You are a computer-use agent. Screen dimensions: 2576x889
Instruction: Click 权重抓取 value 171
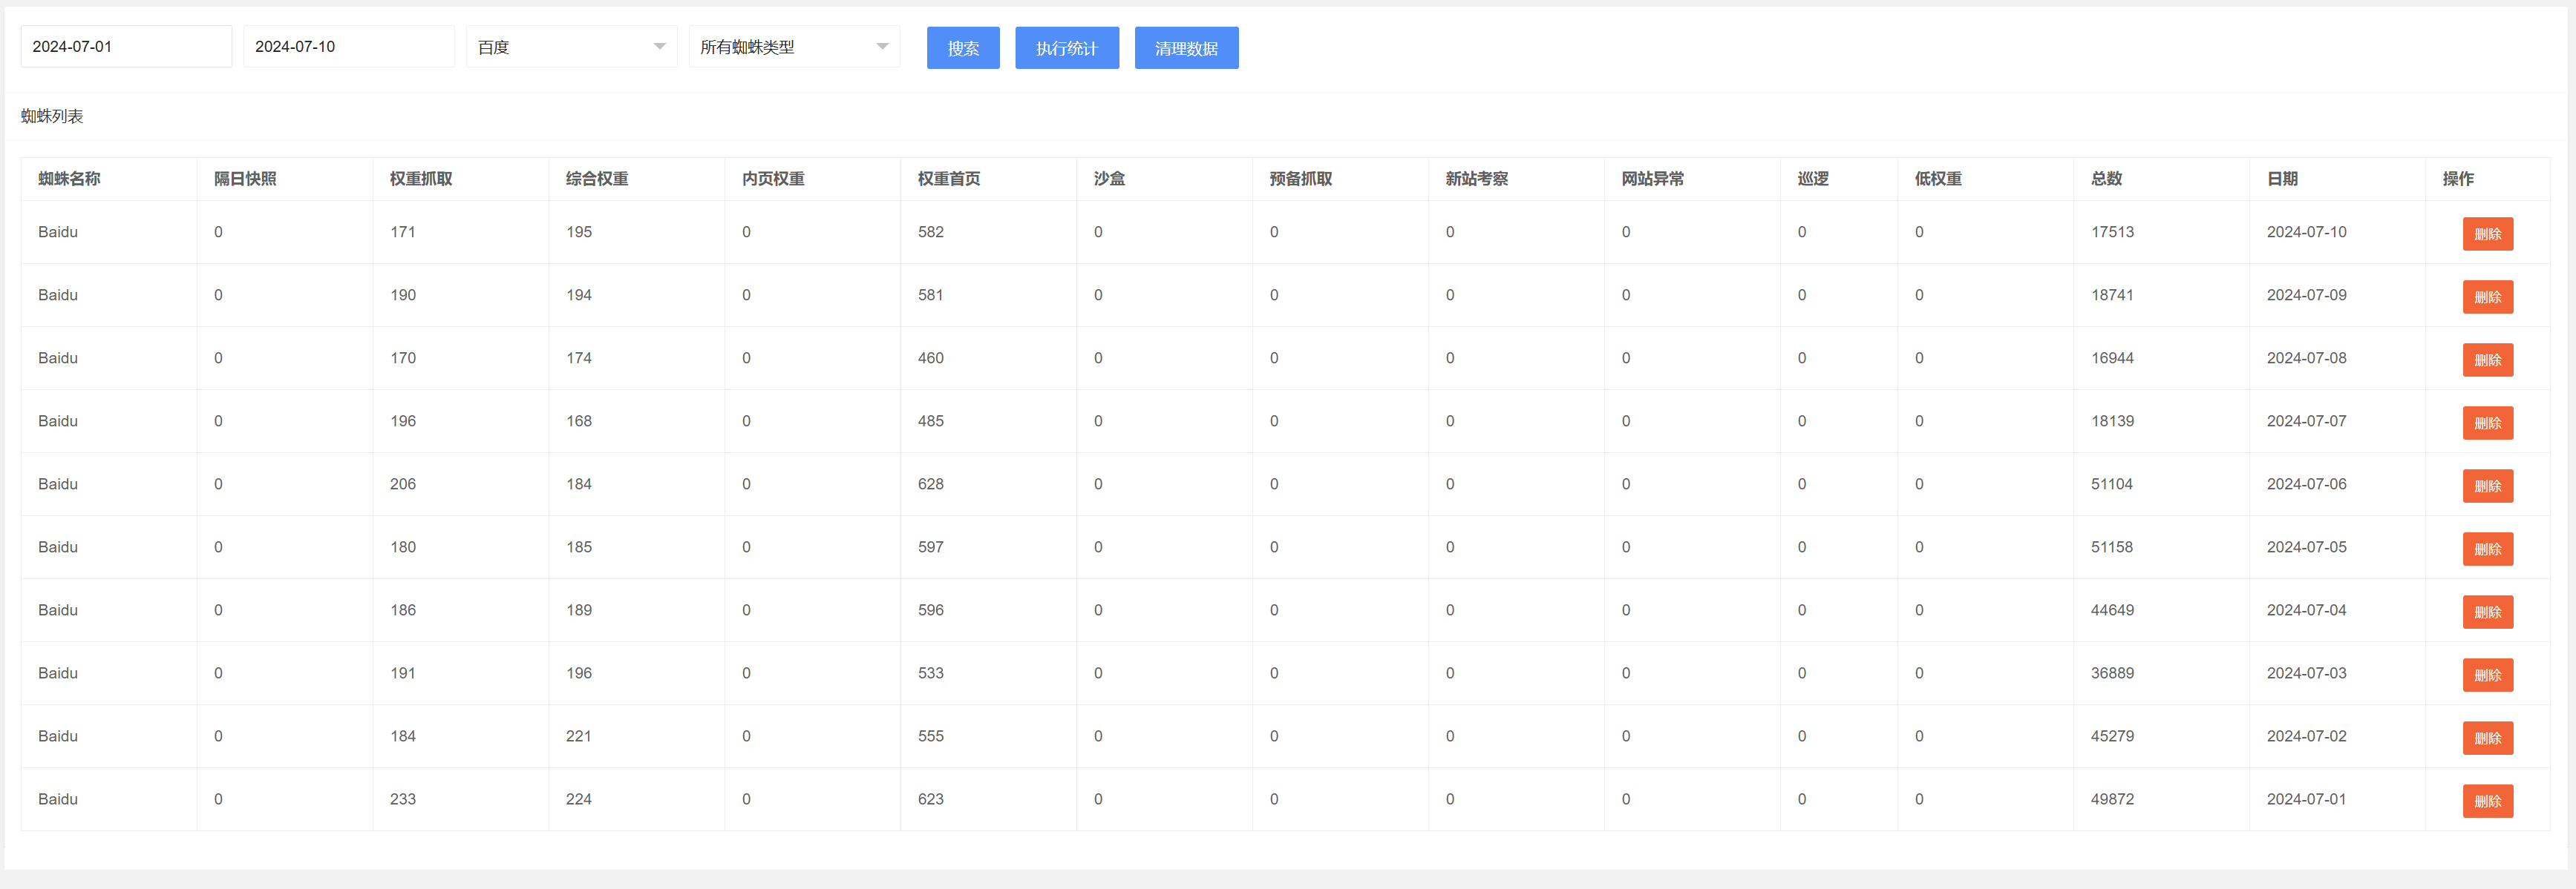coord(403,232)
